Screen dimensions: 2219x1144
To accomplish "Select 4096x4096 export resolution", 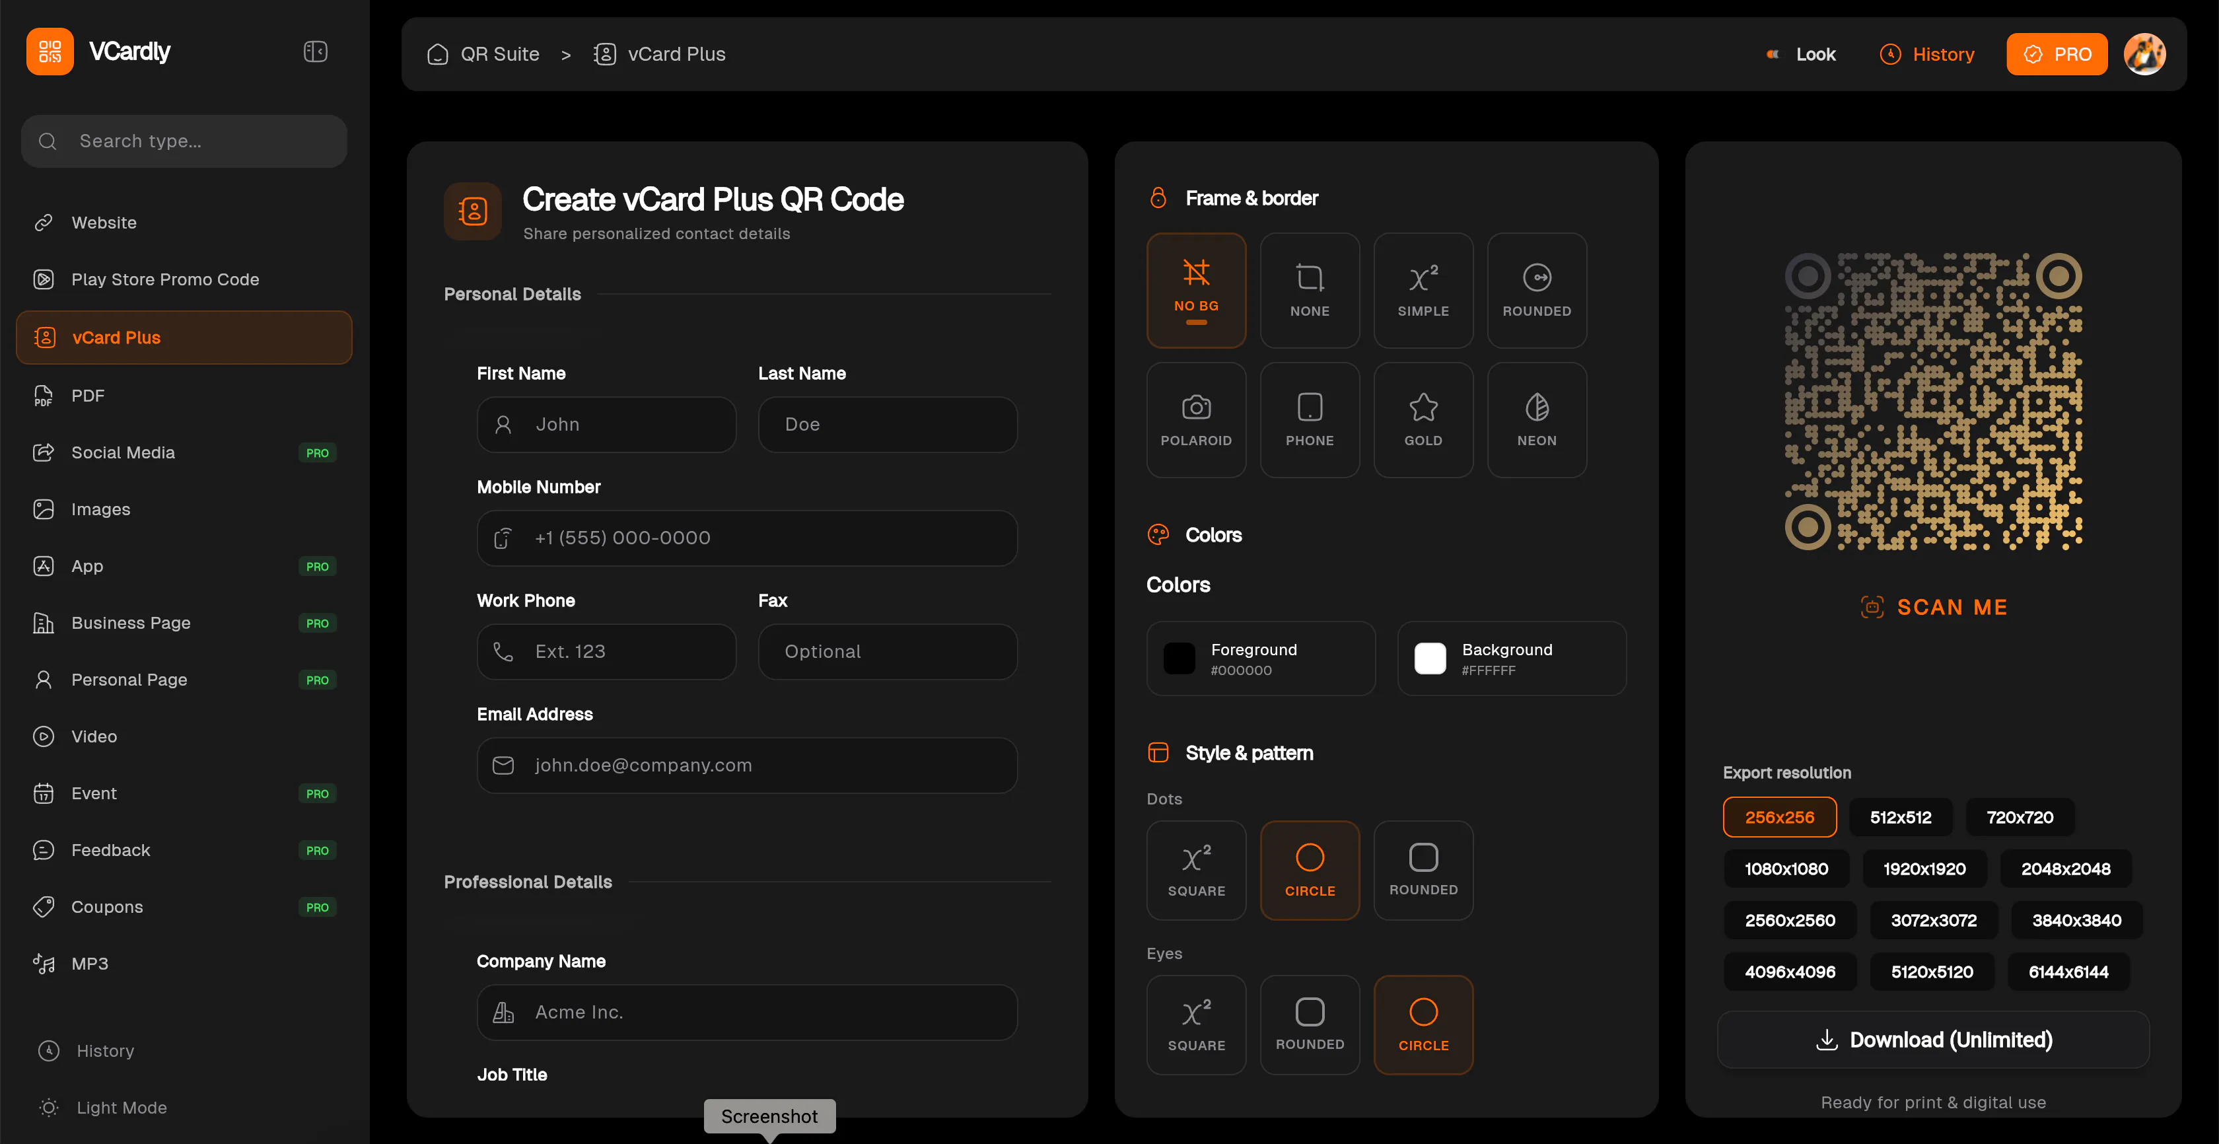I will [x=1790, y=972].
